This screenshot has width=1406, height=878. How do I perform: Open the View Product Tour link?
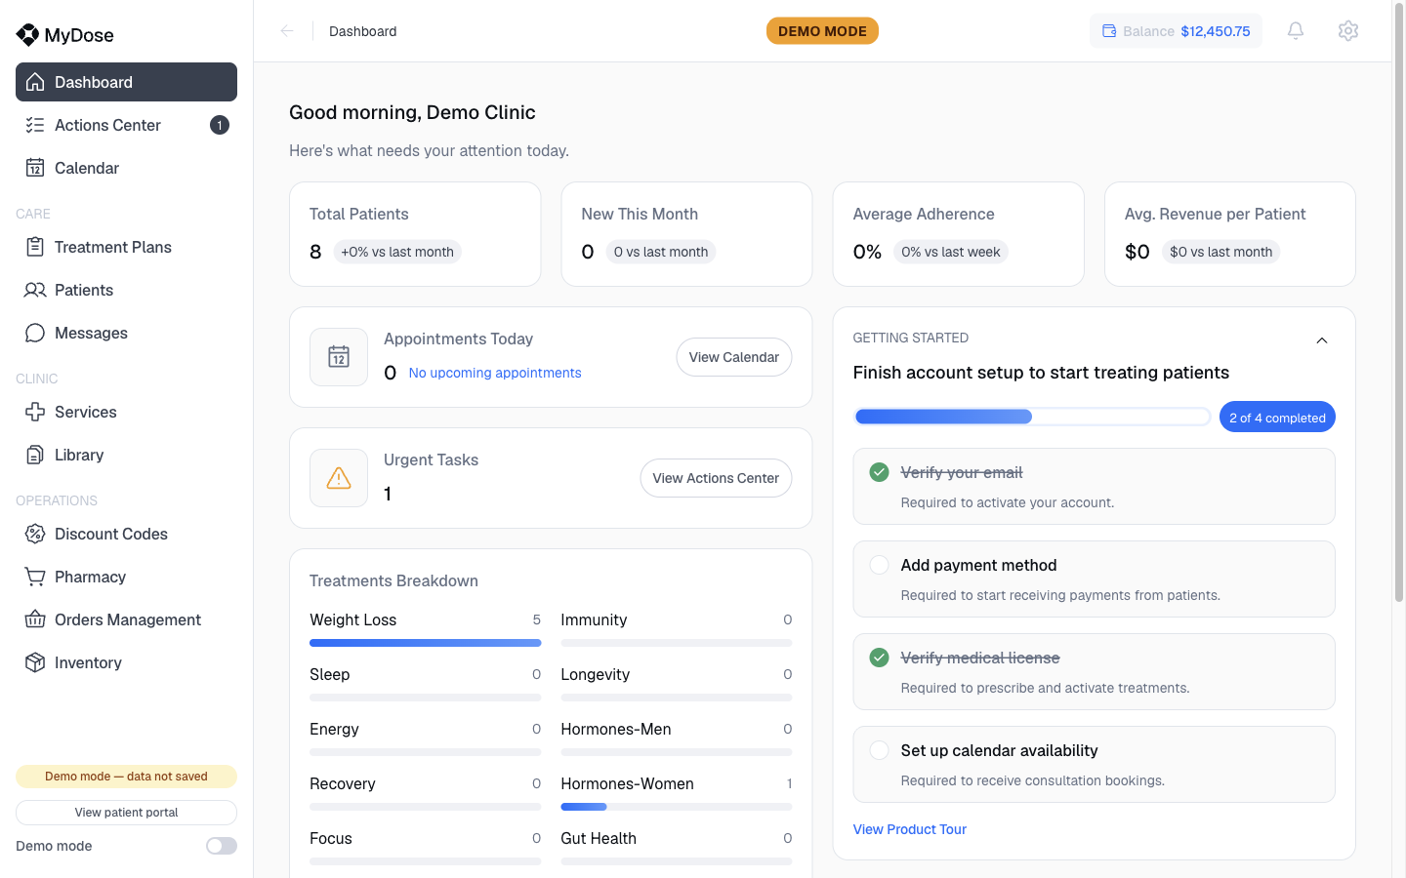coord(910,829)
